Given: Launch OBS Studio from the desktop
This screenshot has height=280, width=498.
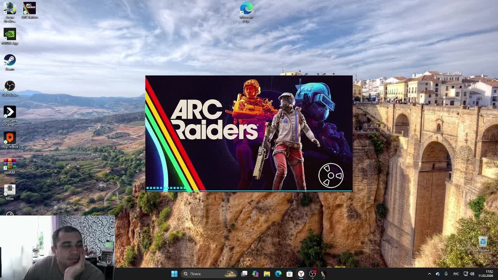Looking at the screenshot, I should click(10, 88).
